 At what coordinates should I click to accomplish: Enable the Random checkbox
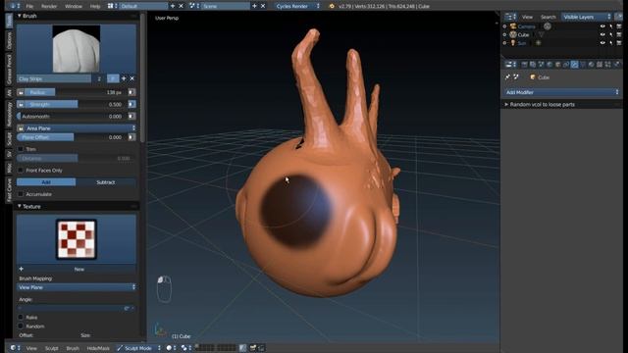(x=21, y=327)
